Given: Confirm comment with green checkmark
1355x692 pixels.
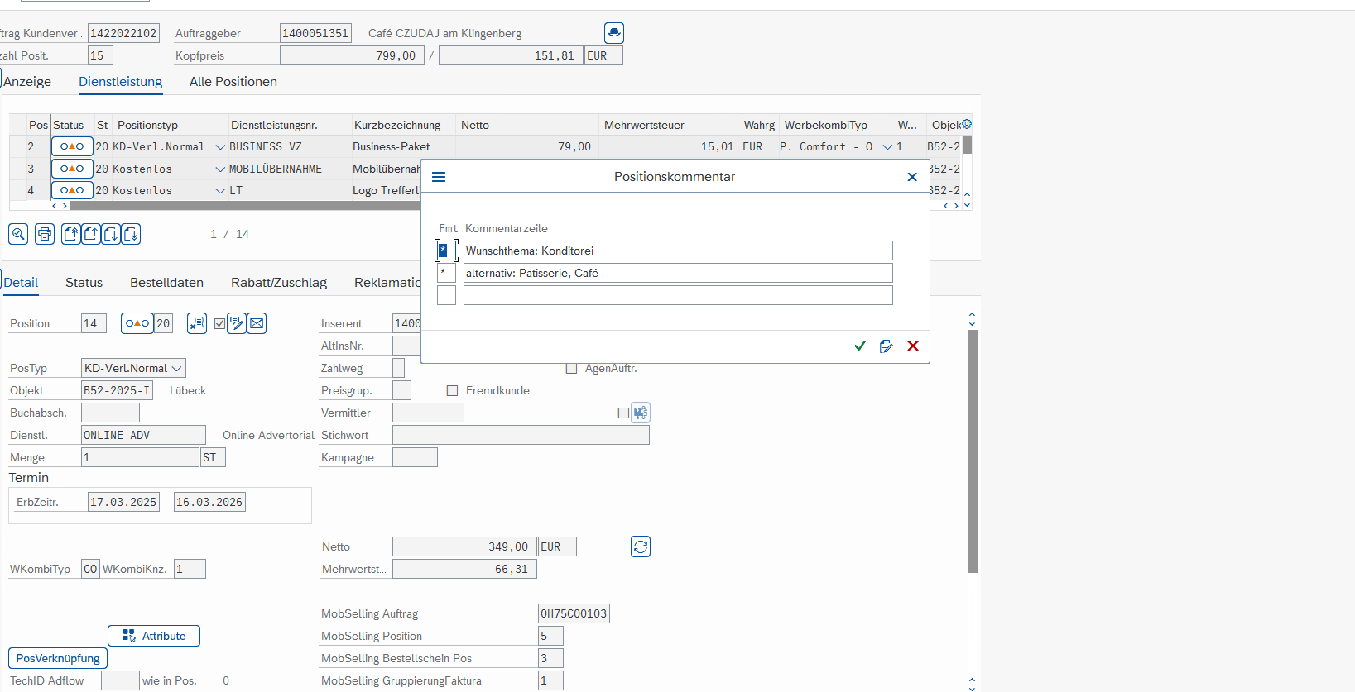Looking at the screenshot, I should pyautogui.click(x=860, y=346).
